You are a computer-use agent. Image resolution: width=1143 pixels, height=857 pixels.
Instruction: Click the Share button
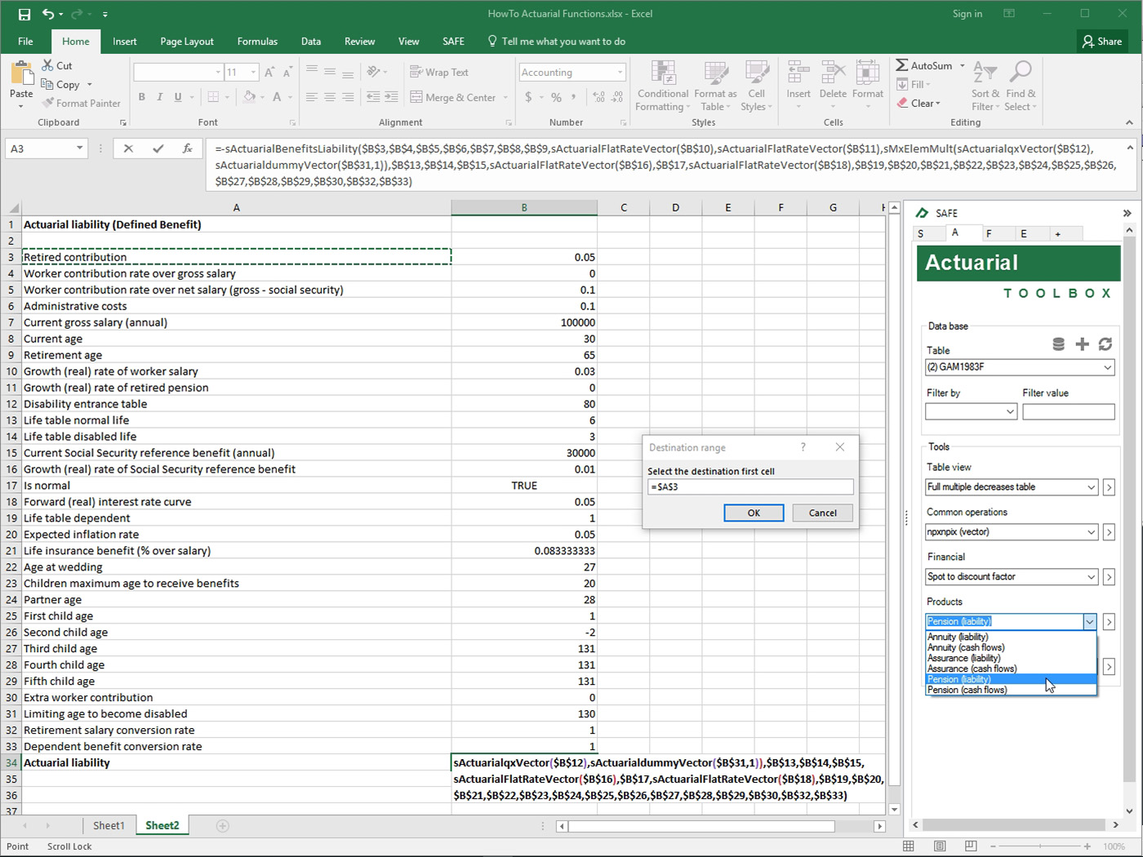[x=1102, y=42]
